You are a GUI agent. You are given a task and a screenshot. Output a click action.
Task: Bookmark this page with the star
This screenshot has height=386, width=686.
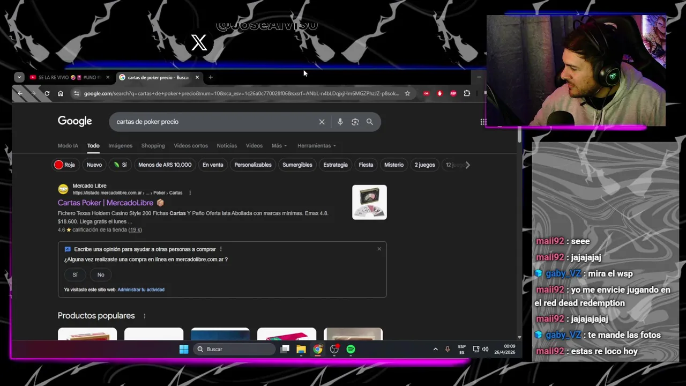(407, 93)
